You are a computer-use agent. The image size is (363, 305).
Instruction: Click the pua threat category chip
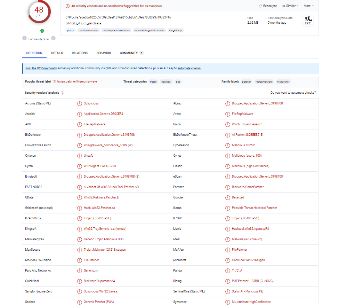[x=178, y=82]
